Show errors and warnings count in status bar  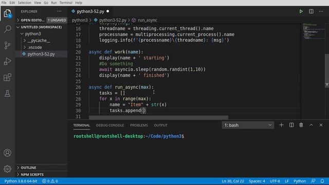pos(50,181)
